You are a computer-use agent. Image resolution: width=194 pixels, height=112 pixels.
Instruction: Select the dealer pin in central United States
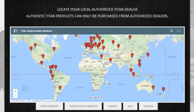[43, 56]
